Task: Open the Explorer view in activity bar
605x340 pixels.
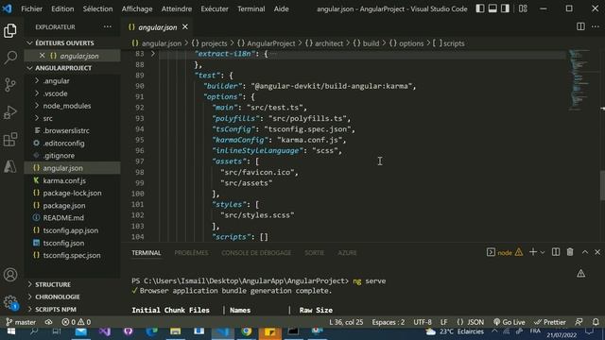Action: [x=10, y=31]
